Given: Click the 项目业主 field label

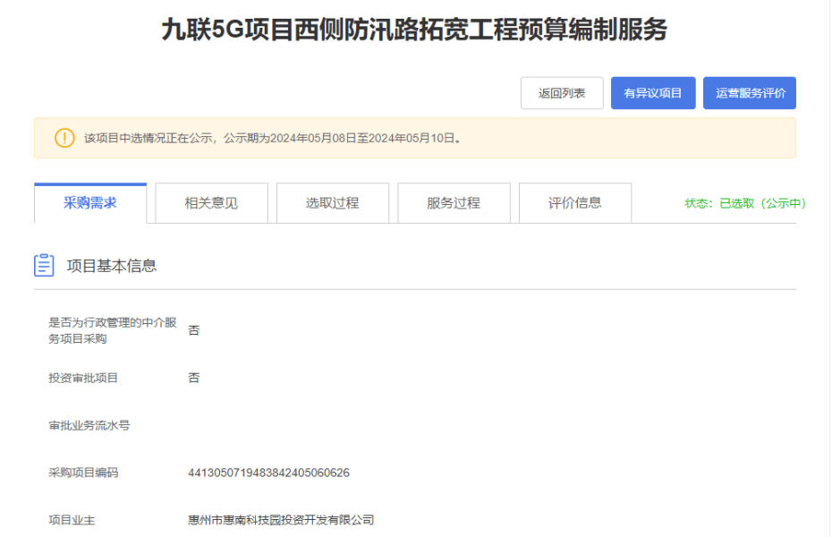Looking at the screenshot, I should 72,520.
